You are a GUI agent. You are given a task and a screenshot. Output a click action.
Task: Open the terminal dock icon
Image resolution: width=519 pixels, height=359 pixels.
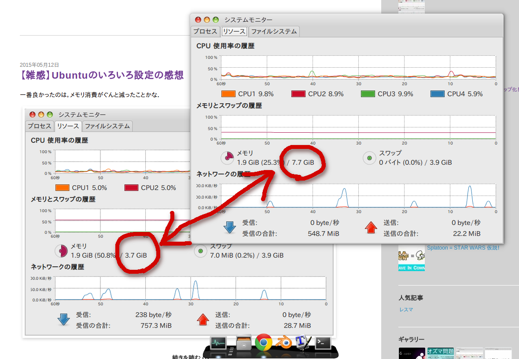click(323, 343)
